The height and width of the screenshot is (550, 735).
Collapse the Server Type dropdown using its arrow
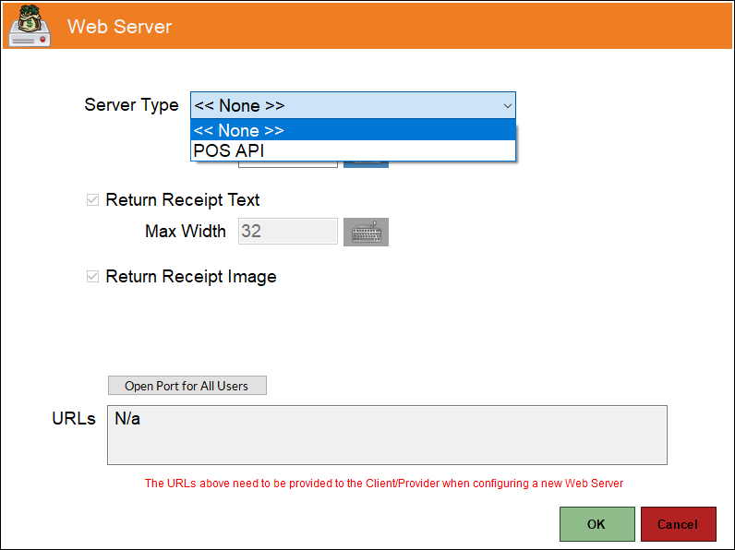click(x=507, y=105)
